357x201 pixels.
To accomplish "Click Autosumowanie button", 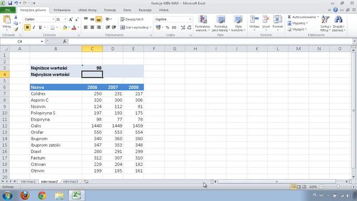I will point(302,17).
